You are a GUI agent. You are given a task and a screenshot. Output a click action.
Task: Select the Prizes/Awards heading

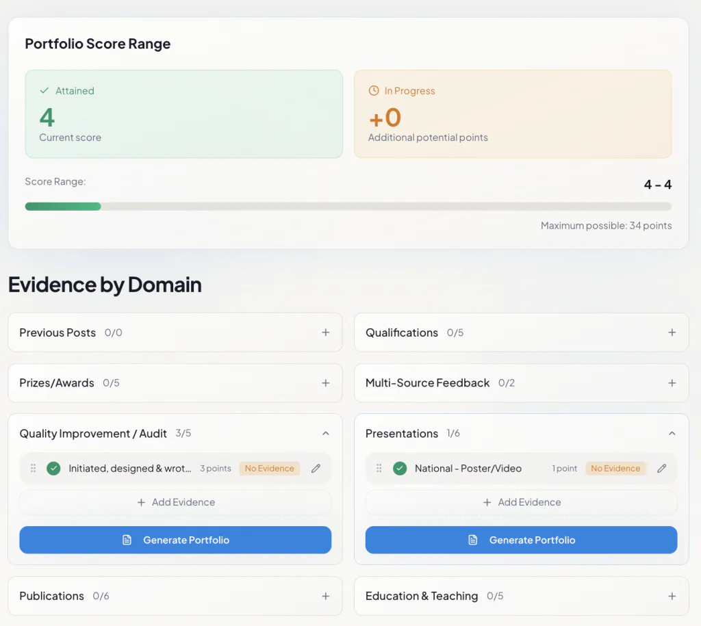tap(57, 383)
